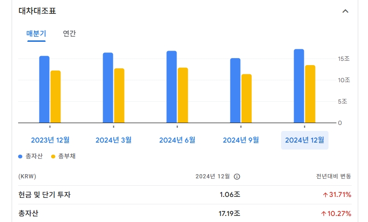Select the 2023년 12월 quarter
Screen dimensions: 368x222
pos(50,140)
